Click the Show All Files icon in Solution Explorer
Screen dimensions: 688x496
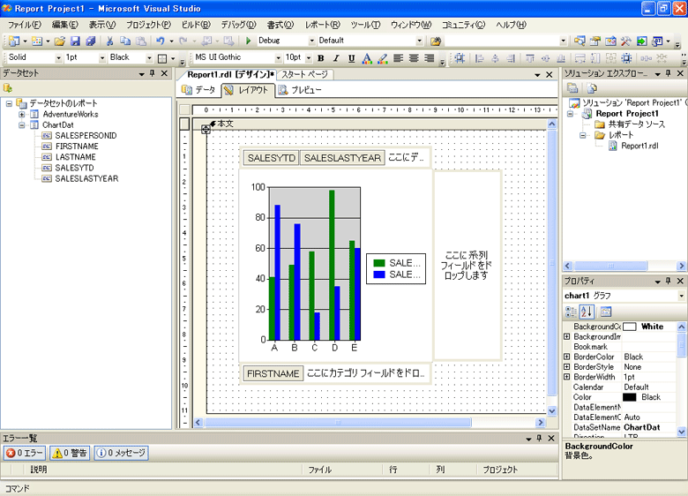point(592,88)
